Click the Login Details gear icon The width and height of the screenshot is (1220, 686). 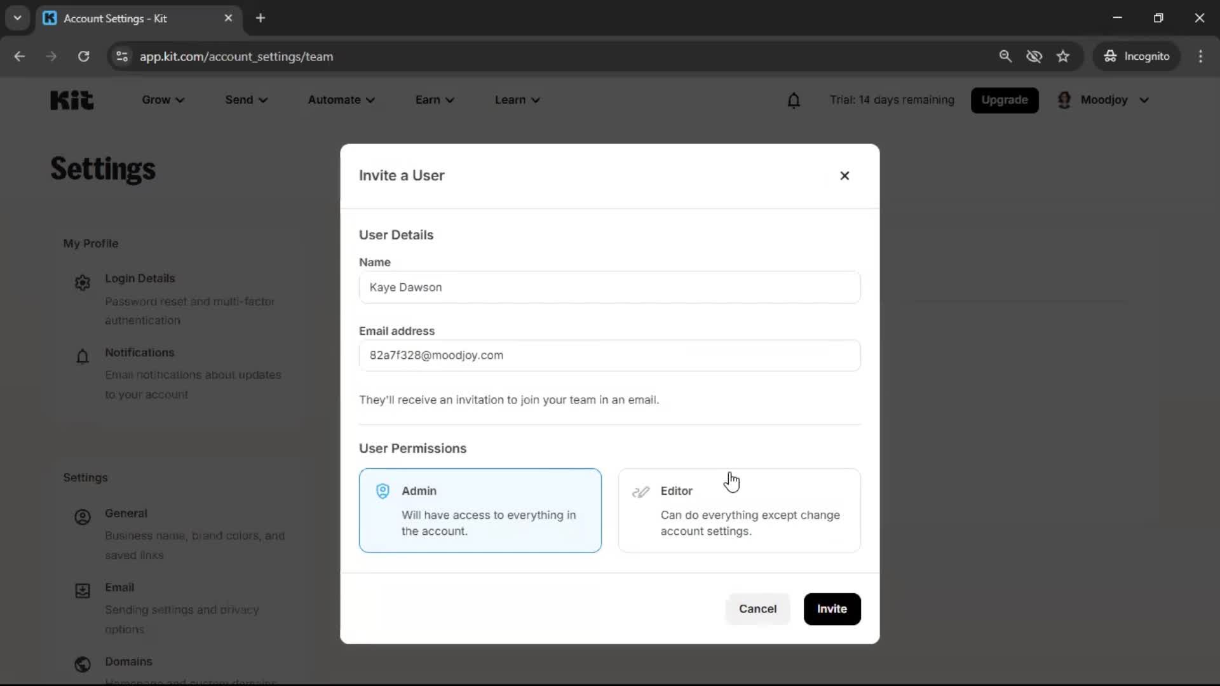pos(82,282)
